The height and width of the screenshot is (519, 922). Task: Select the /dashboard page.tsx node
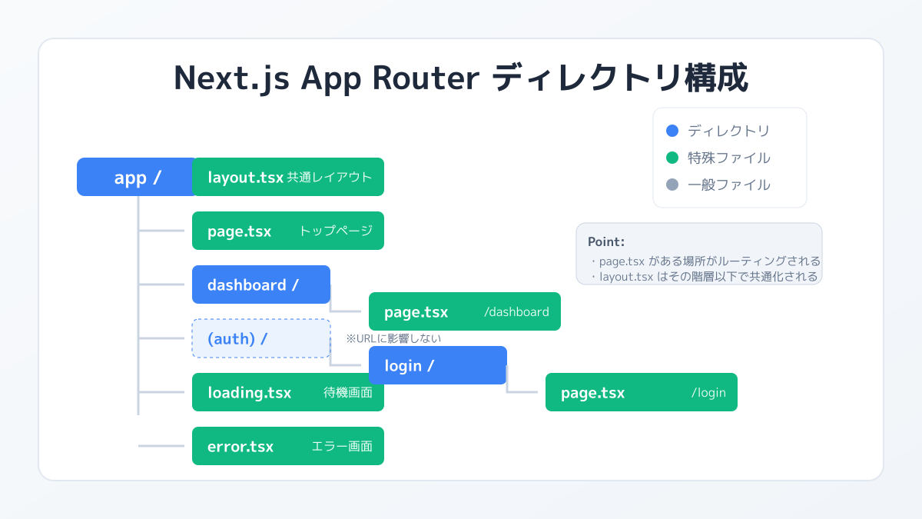pos(464,311)
